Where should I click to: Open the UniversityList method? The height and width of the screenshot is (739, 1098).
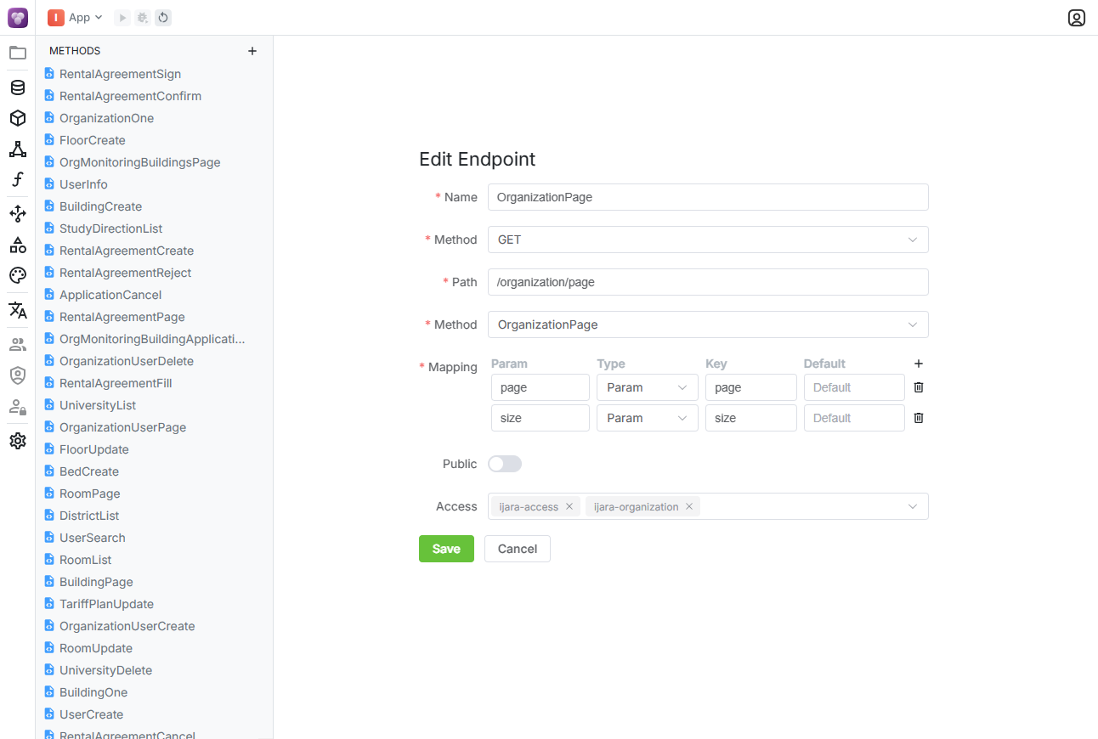coord(98,405)
